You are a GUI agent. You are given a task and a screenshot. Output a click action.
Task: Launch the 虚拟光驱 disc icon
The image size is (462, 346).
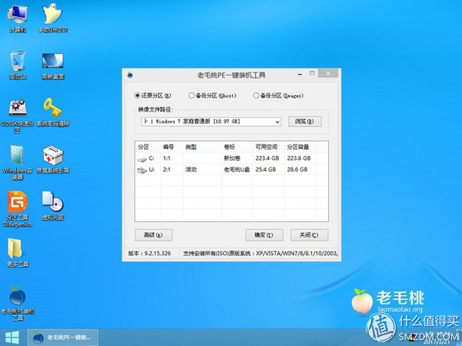53,206
